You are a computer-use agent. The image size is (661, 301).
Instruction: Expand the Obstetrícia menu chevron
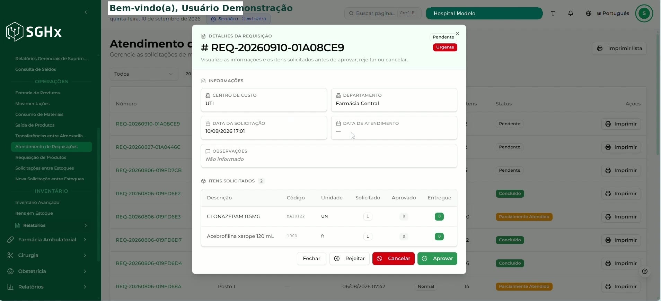click(85, 271)
